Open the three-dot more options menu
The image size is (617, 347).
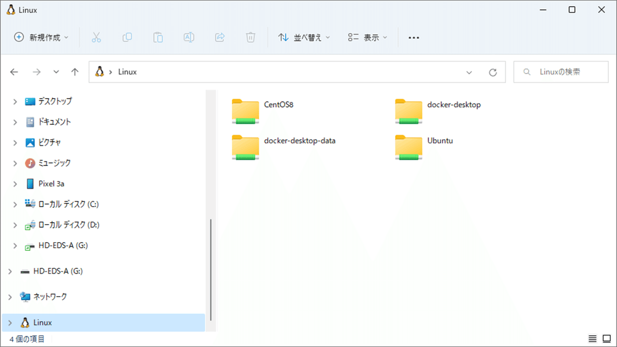point(414,38)
